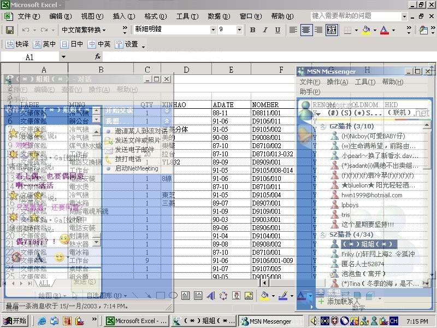Click the Merge and Center icon
The height and width of the screenshot is (328, 437).
click(x=331, y=30)
